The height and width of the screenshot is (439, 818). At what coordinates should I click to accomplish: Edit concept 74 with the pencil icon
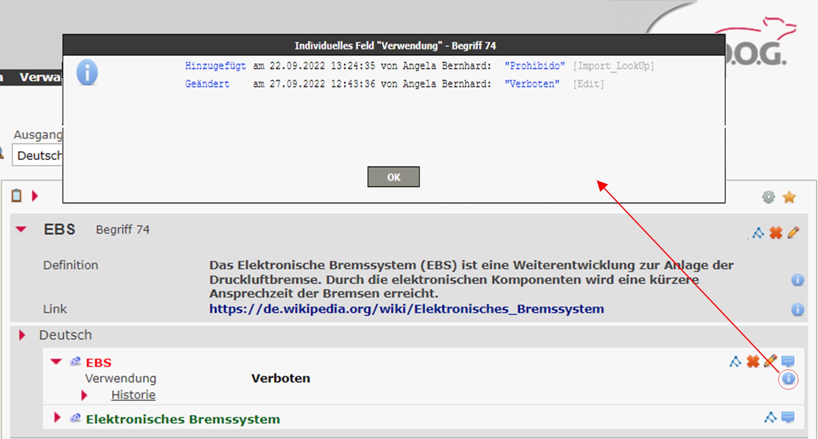pyautogui.click(x=793, y=233)
